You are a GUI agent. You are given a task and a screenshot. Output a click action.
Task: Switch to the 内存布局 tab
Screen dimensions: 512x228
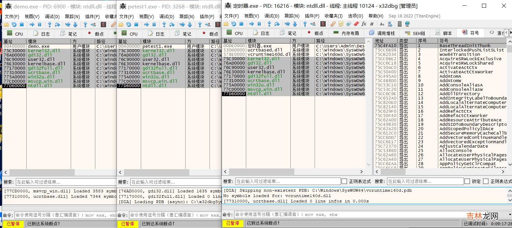(346, 33)
